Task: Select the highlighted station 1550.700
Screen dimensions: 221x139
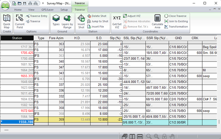Action: 17,122
